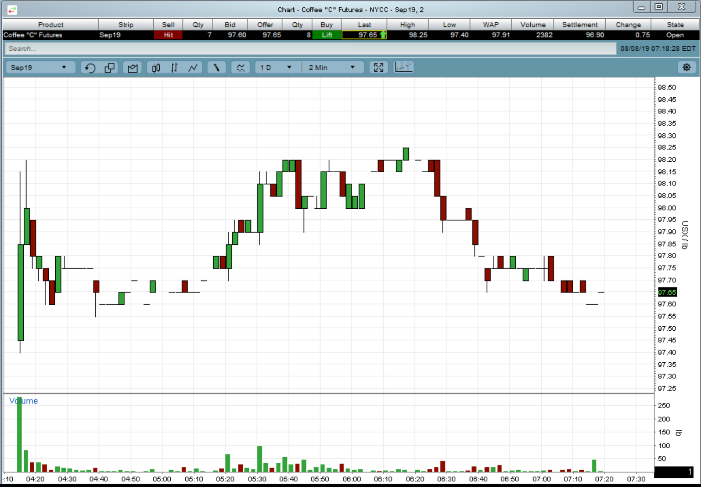Click the Settlement column header
This screenshot has height=487, width=701.
(580, 25)
